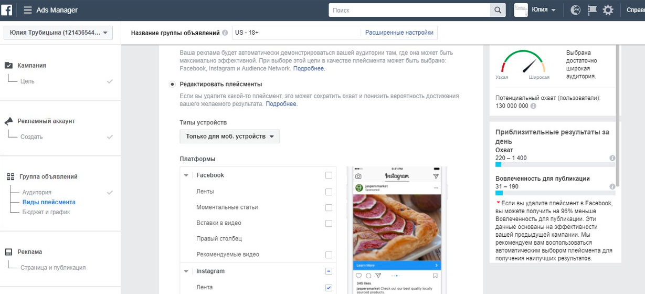Click info icon next to potential reach
This screenshot has height=294, width=645.
[533, 106]
